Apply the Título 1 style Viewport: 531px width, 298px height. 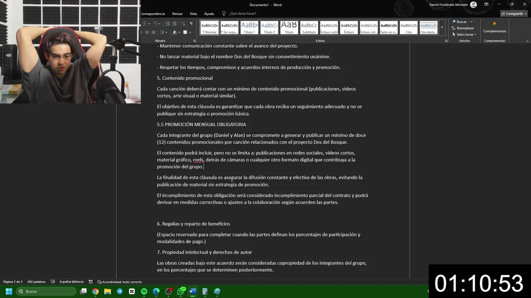point(249,28)
